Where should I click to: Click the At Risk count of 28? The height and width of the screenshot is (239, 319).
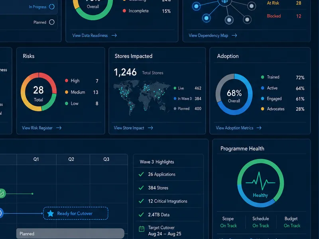coord(299,3)
